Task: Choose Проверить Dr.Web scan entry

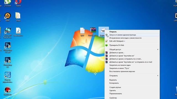Action: click(x=132, y=45)
